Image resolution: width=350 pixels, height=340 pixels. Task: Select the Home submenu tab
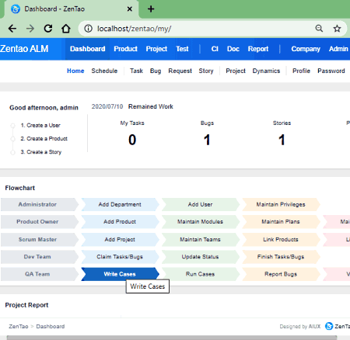pos(75,71)
